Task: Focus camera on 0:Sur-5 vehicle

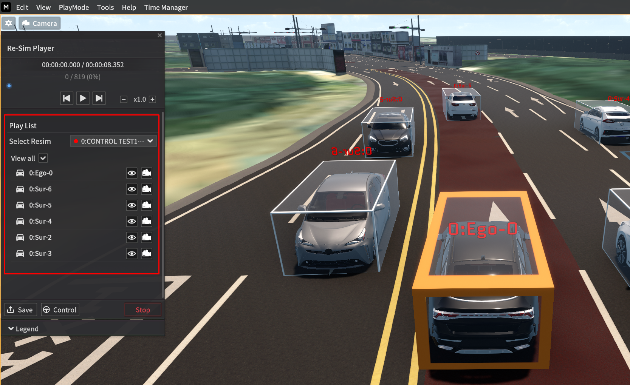Action: 147,205
